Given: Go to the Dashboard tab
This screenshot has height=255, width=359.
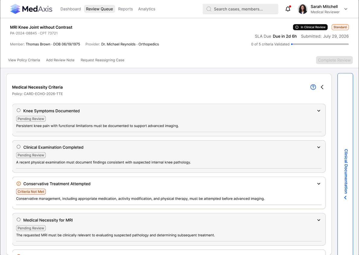Looking at the screenshot, I should pos(70,9).
